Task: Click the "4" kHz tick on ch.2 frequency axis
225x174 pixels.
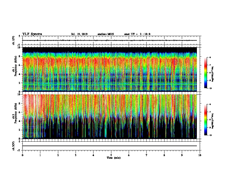Action: [20, 121]
